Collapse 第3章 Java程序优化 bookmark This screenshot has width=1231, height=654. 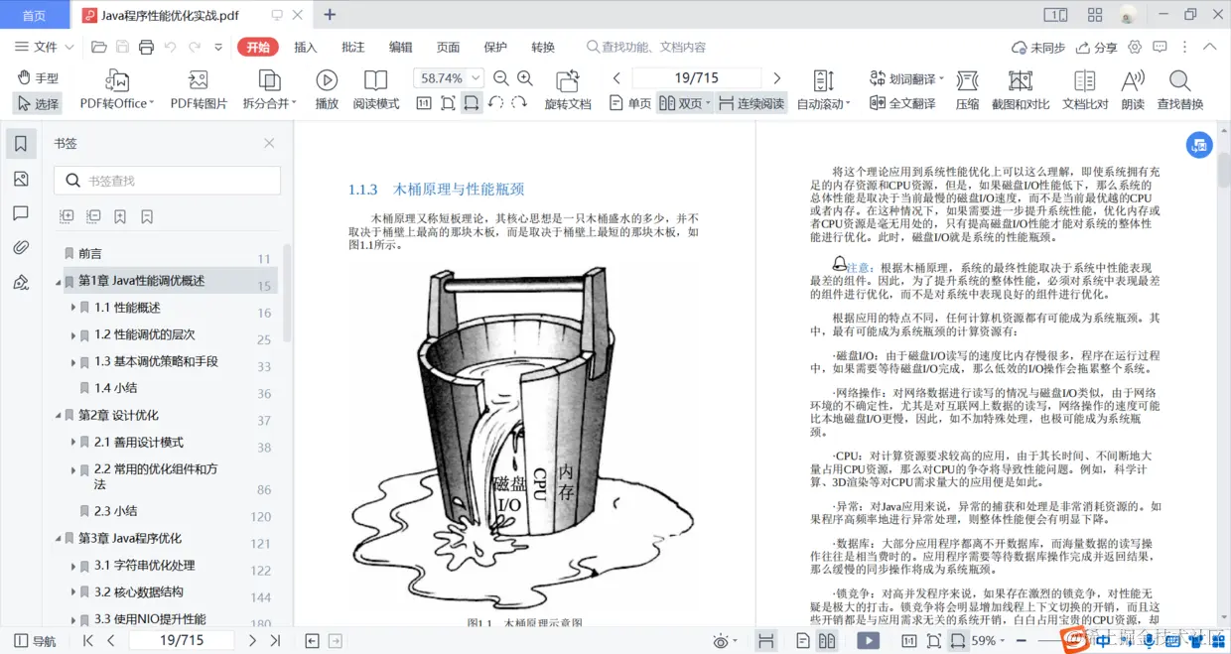tap(59, 539)
